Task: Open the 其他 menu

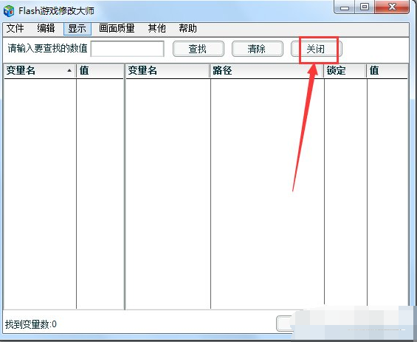Action: tap(156, 28)
